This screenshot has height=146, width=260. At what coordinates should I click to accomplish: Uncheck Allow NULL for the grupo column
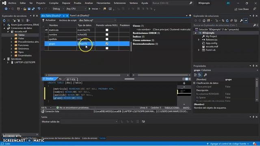click(x=107, y=44)
